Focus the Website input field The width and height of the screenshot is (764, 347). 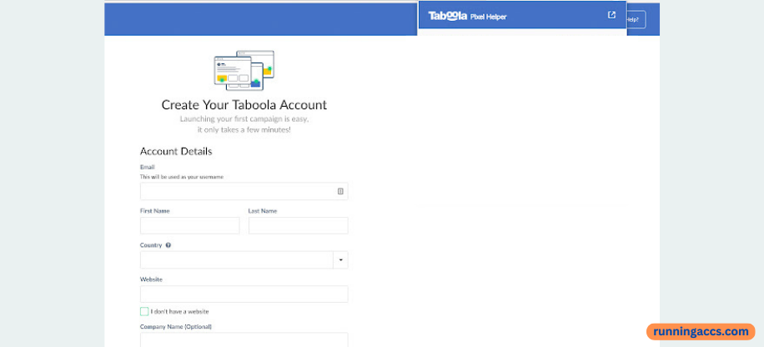[244, 294]
